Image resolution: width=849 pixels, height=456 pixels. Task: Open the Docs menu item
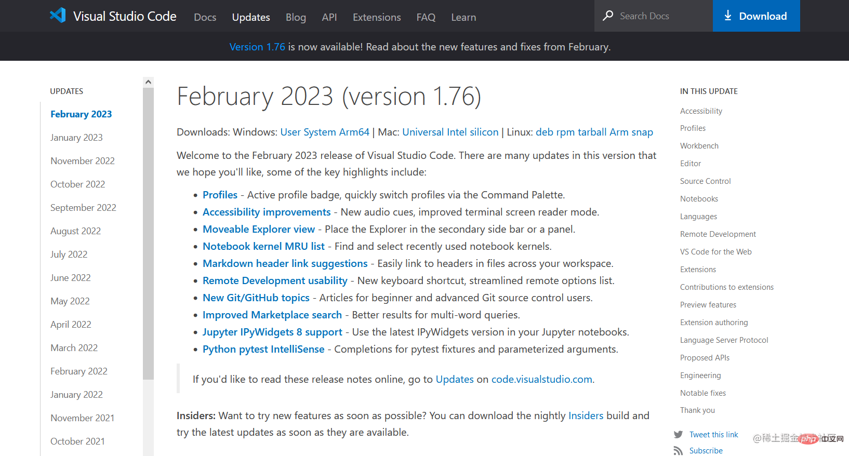205,17
